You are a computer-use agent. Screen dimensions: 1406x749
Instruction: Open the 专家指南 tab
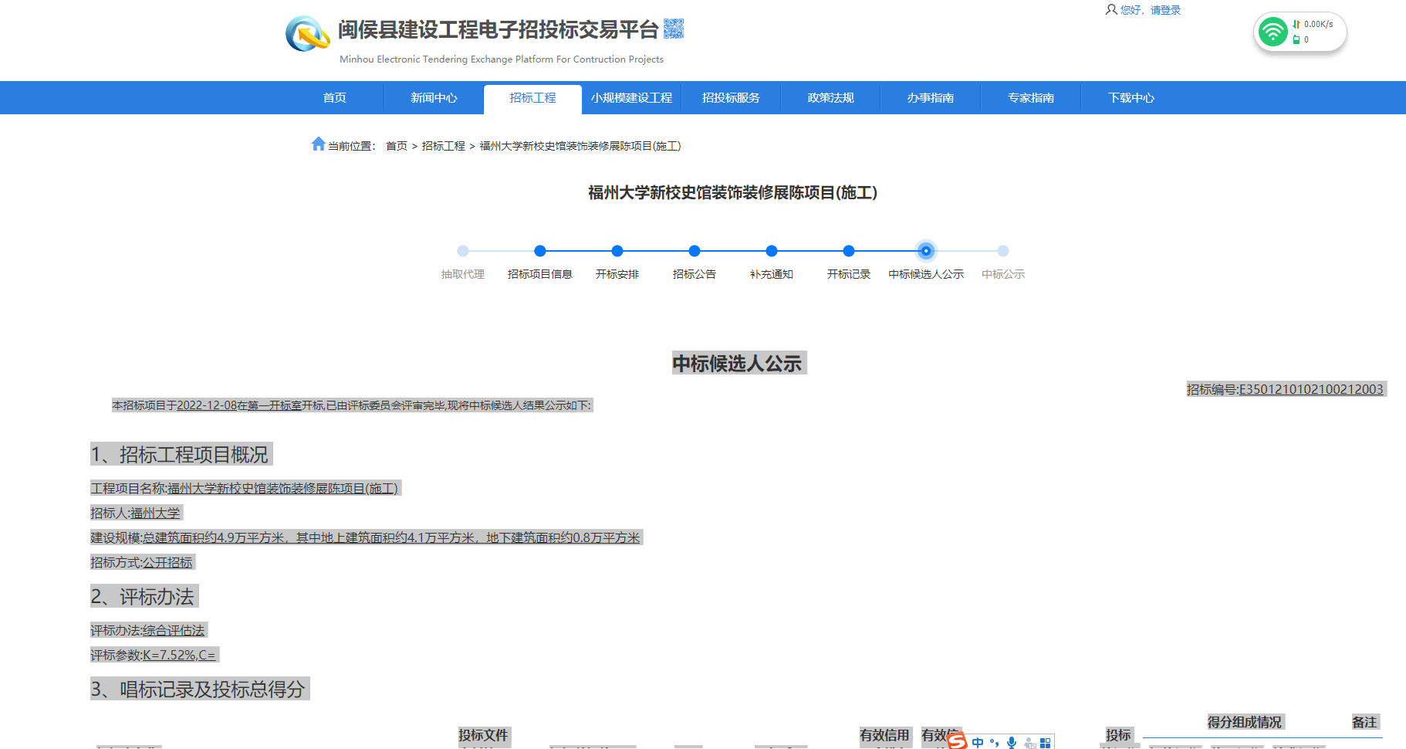coord(1030,98)
